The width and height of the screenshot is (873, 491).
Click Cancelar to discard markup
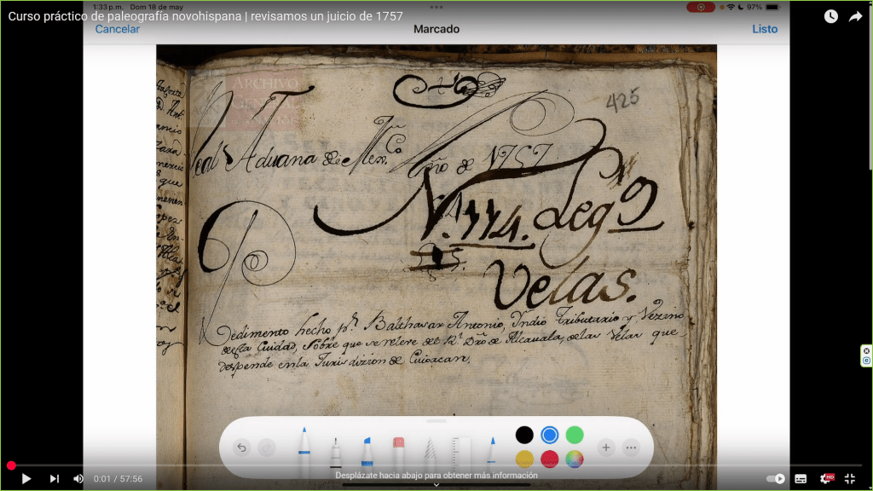tap(118, 29)
